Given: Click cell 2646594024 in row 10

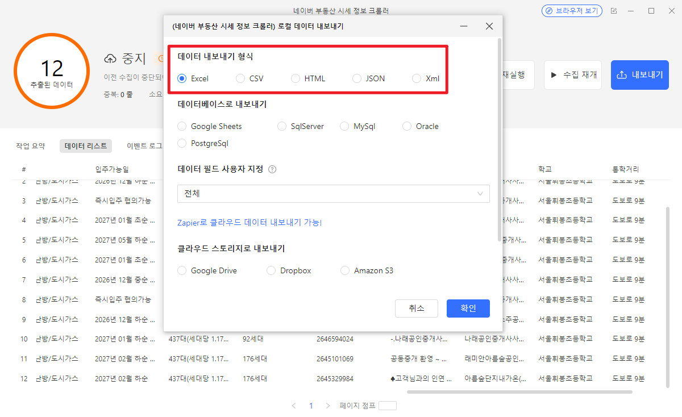Looking at the screenshot, I should (335, 339).
